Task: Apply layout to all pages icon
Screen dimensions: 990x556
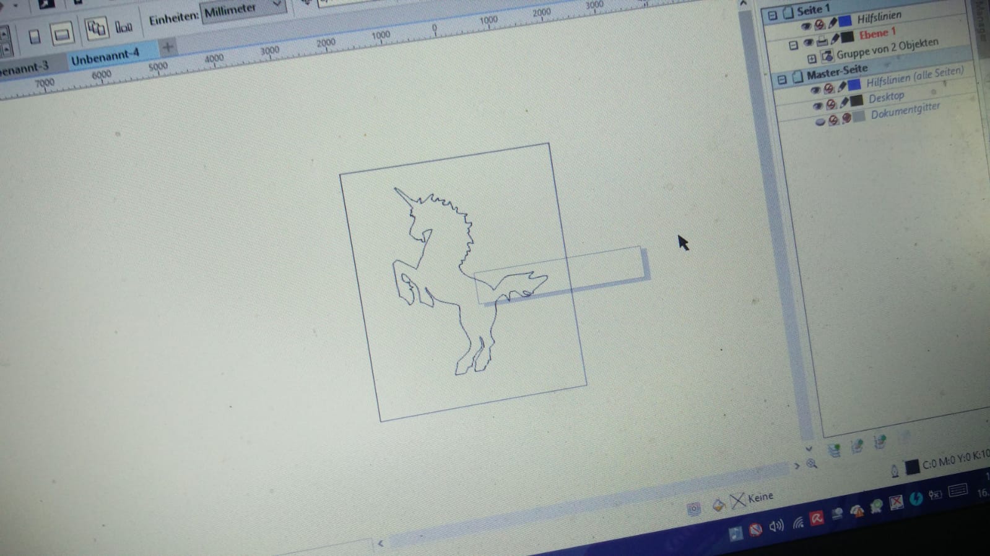Action: point(96,28)
